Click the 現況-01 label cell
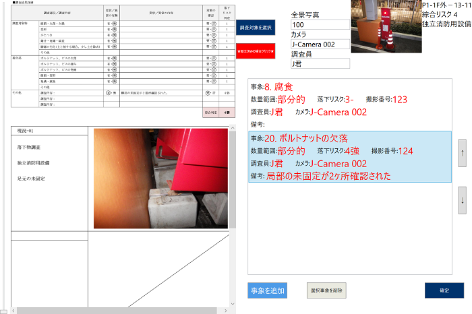The image size is (472, 314). tap(49, 131)
